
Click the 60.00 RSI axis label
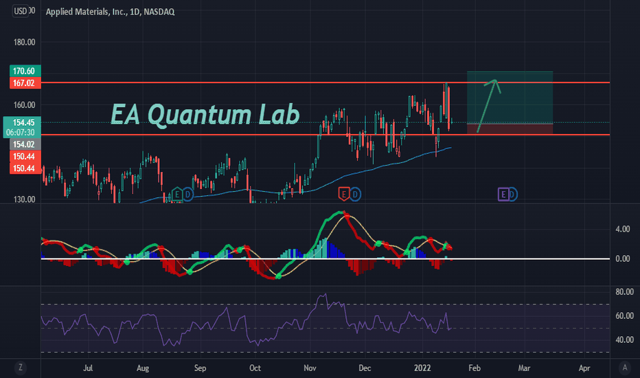tap(624, 316)
